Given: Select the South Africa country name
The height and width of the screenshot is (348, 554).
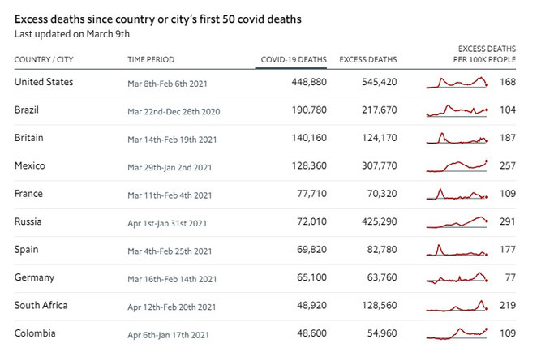Looking at the screenshot, I should (x=41, y=306).
